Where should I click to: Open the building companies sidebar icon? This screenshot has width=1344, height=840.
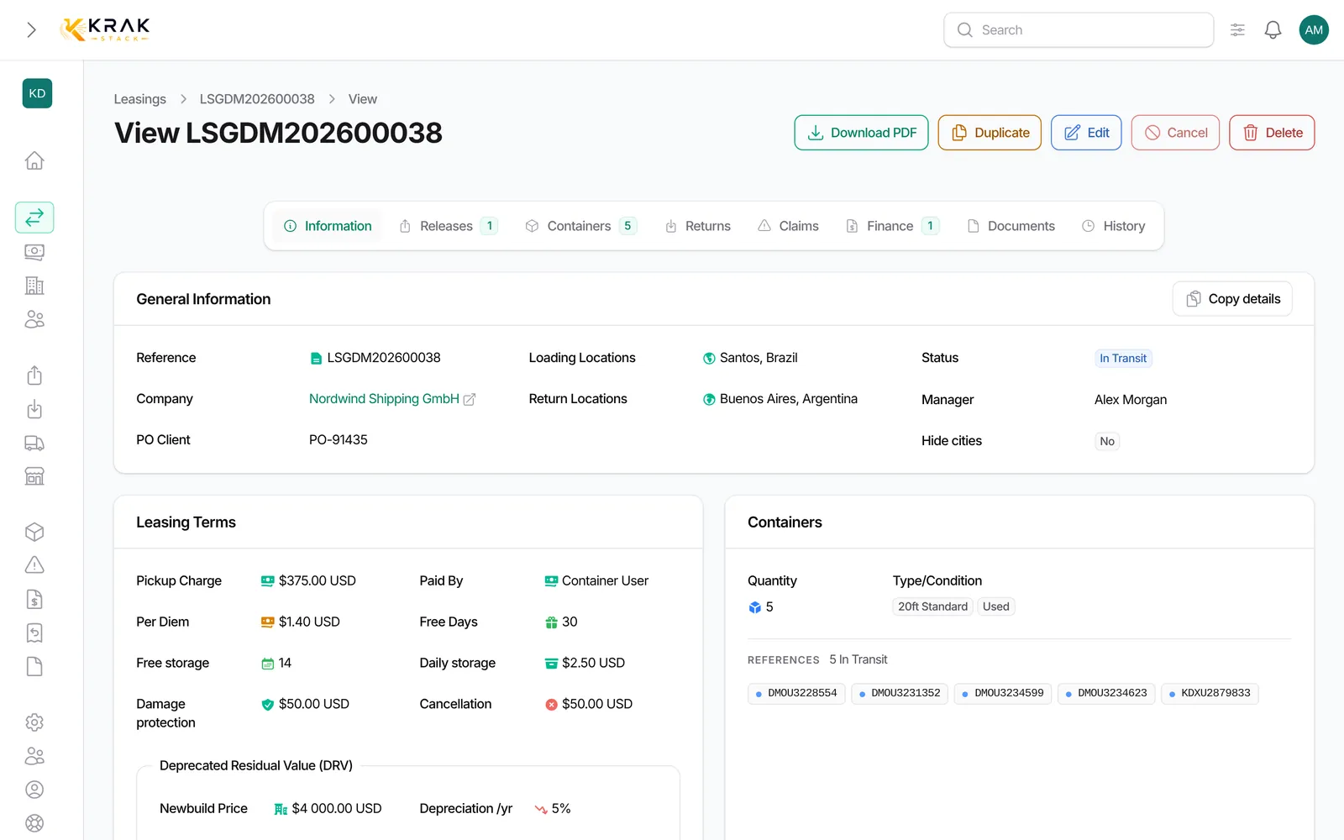pos(34,286)
